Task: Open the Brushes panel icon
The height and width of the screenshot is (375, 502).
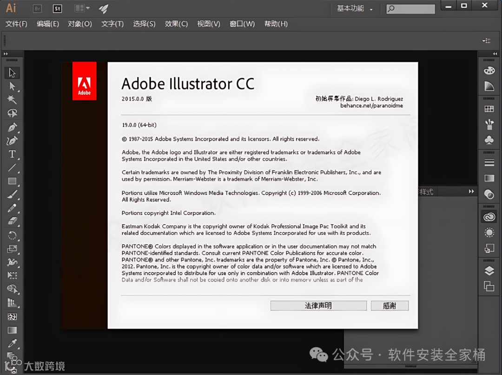Action: (489, 124)
